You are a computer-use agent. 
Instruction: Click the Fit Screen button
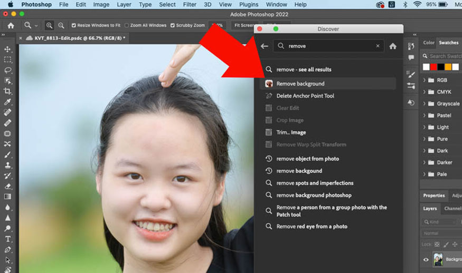click(244, 26)
